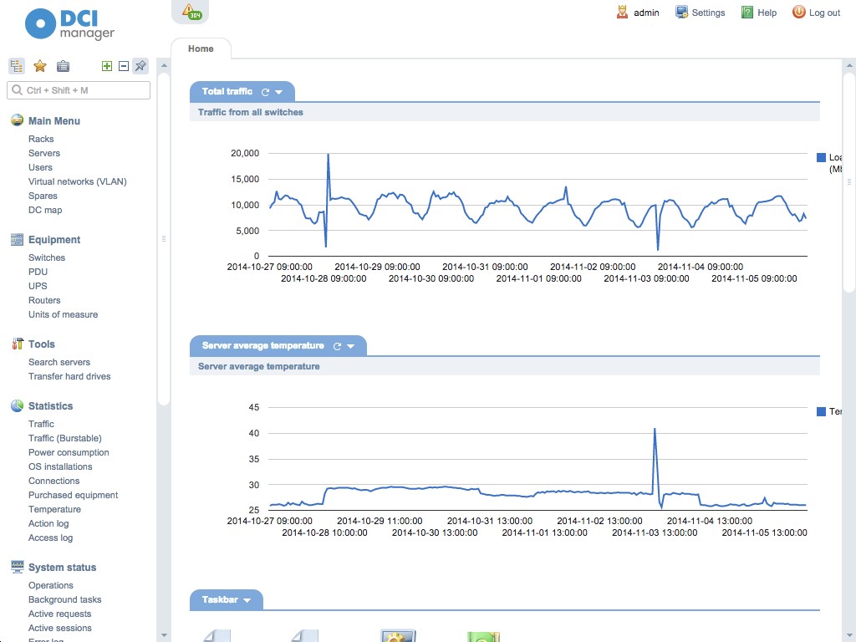
Task: Collapse the left navigation panel arrow
Action: pos(164,238)
